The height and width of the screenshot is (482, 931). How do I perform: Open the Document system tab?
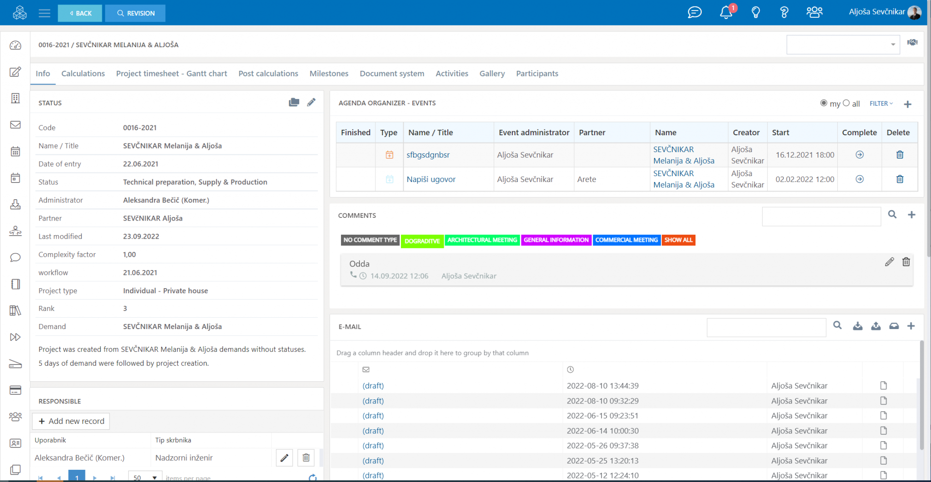click(x=391, y=74)
